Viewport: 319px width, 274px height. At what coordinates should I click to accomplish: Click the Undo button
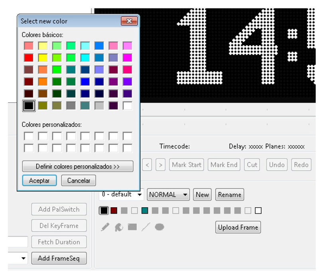277,165
